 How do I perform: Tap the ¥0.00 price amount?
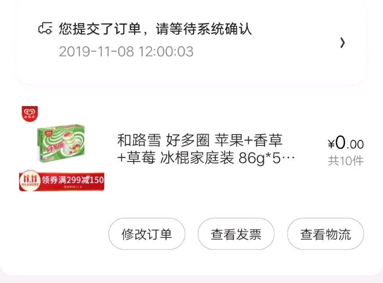[345, 143]
